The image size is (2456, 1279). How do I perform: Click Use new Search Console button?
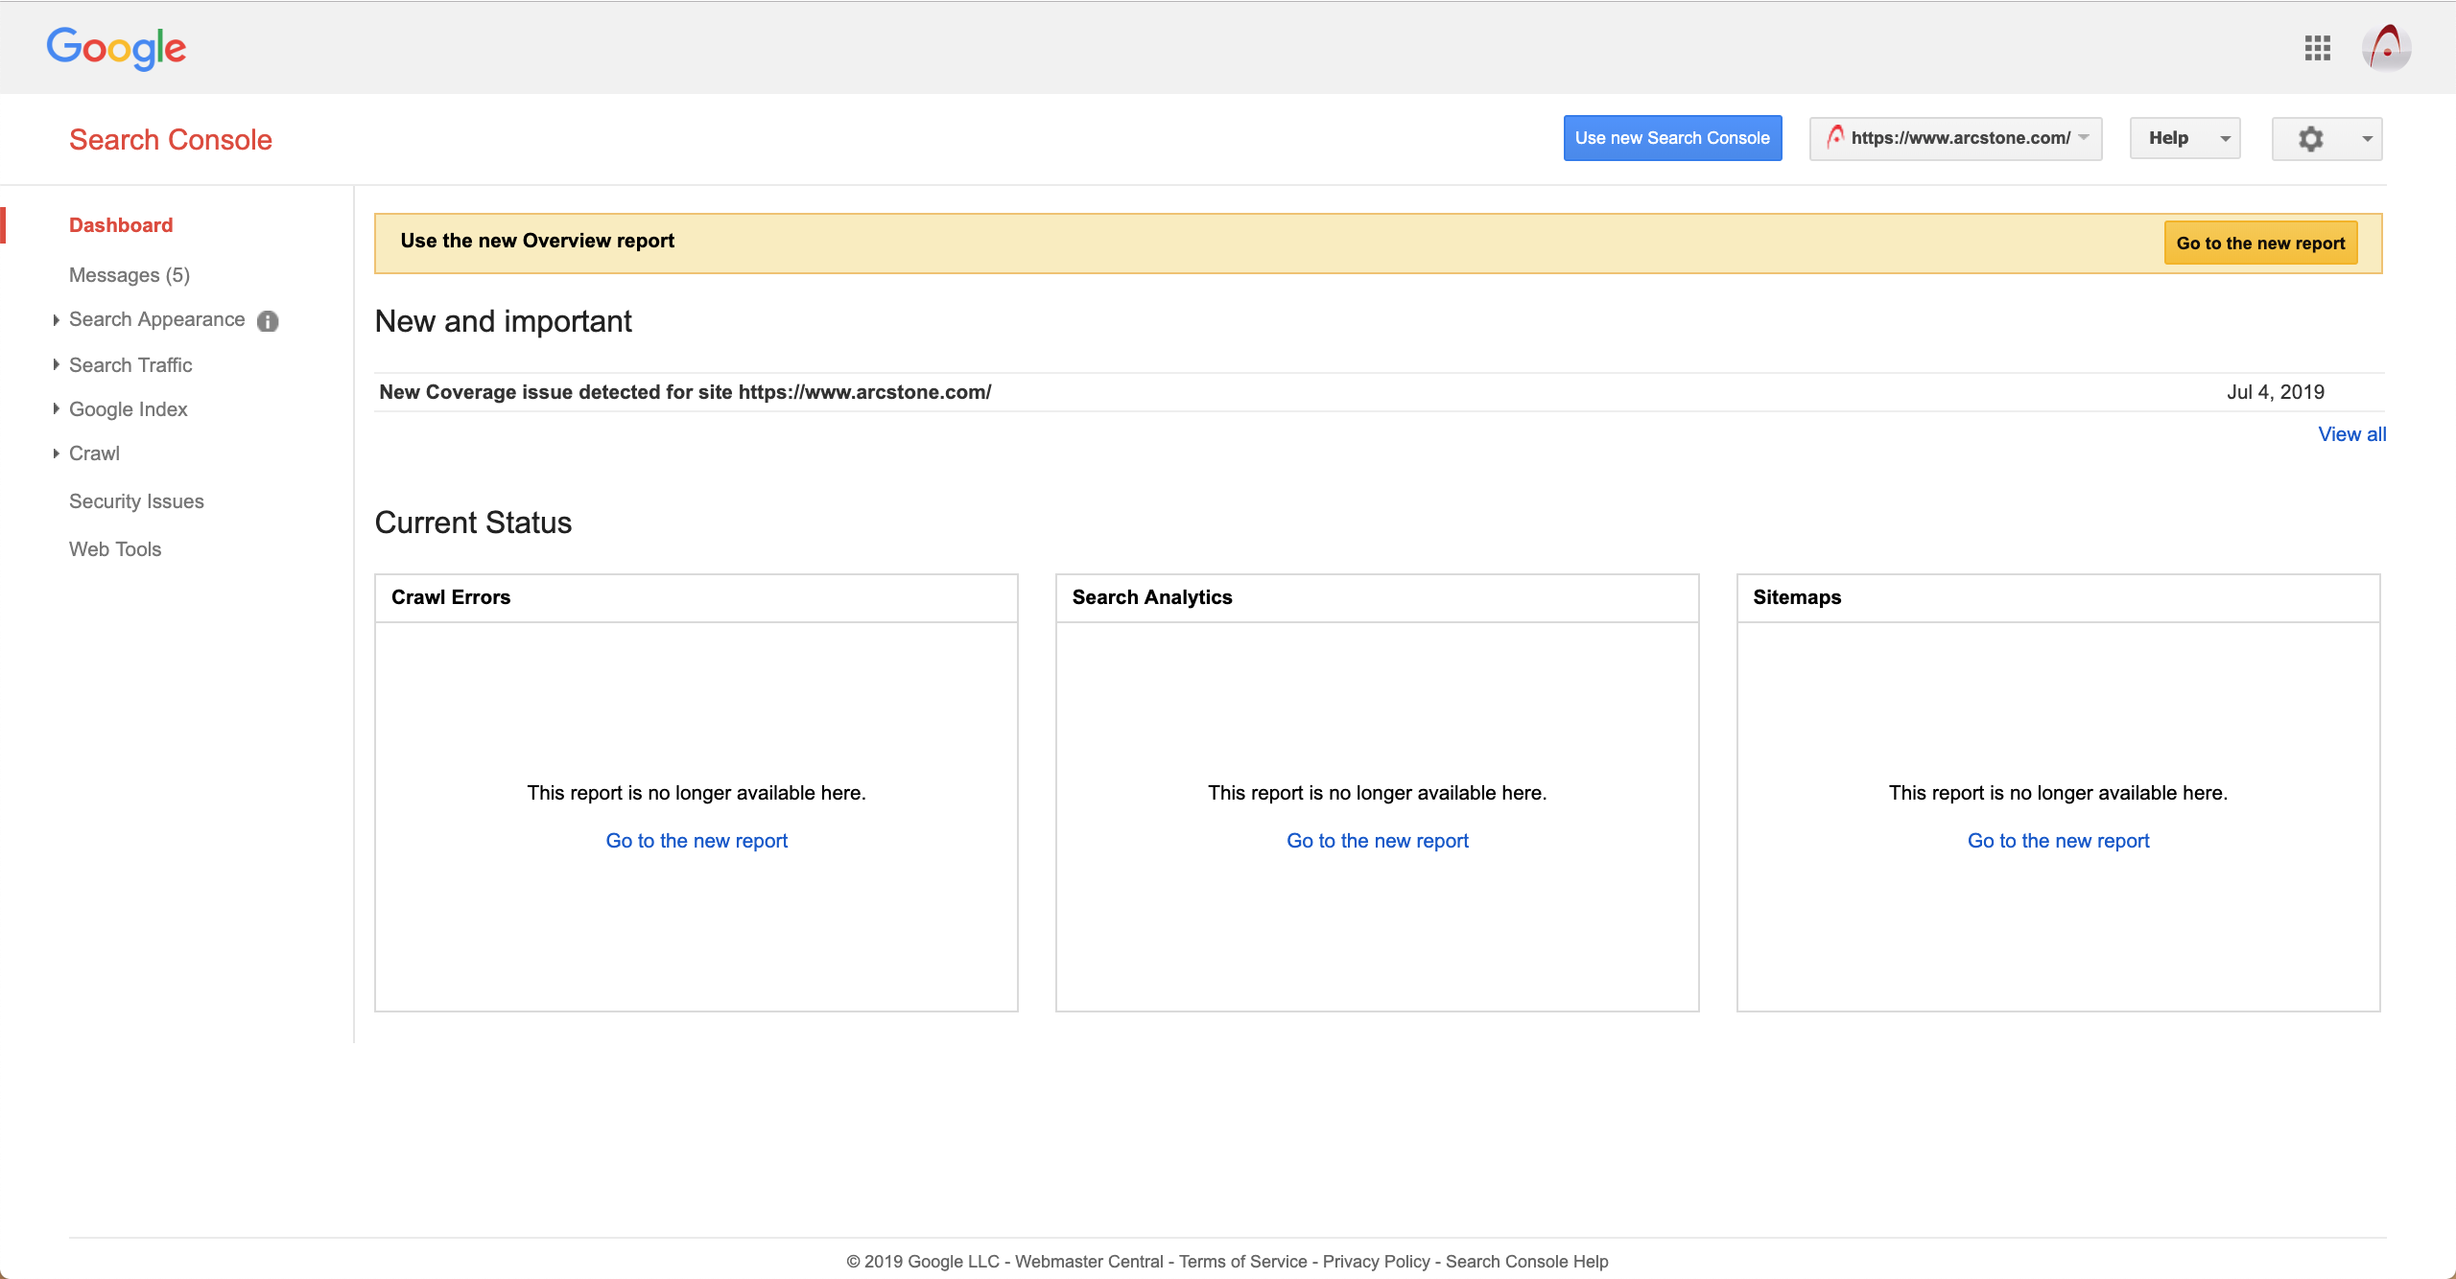coord(1672,138)
